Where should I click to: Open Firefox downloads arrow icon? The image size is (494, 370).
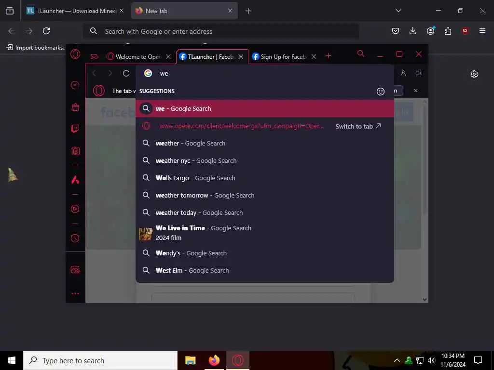pyautogui.click(x=413, y=31)
